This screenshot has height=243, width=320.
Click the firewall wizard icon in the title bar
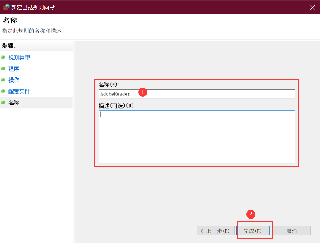[6, 7]
